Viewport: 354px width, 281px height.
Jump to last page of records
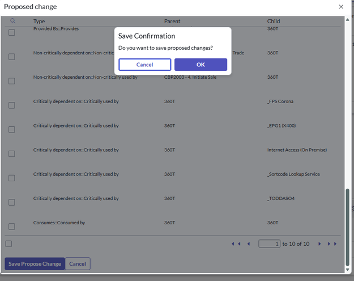tap(332, 244)
